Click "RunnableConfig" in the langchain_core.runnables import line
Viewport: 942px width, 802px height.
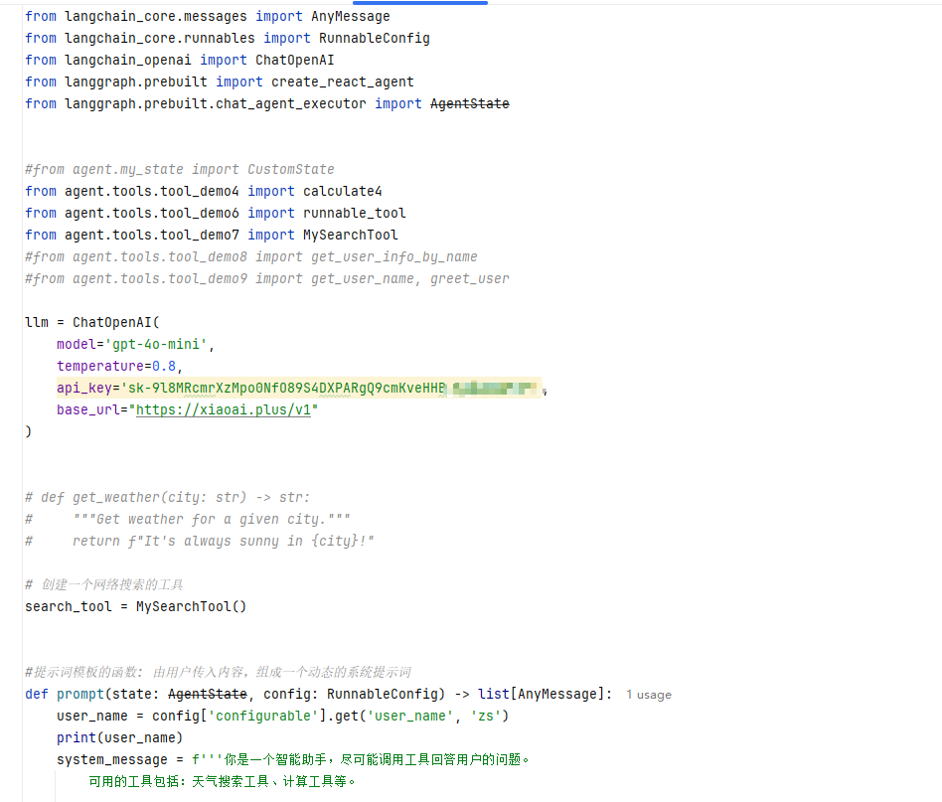tap(375, 38)
